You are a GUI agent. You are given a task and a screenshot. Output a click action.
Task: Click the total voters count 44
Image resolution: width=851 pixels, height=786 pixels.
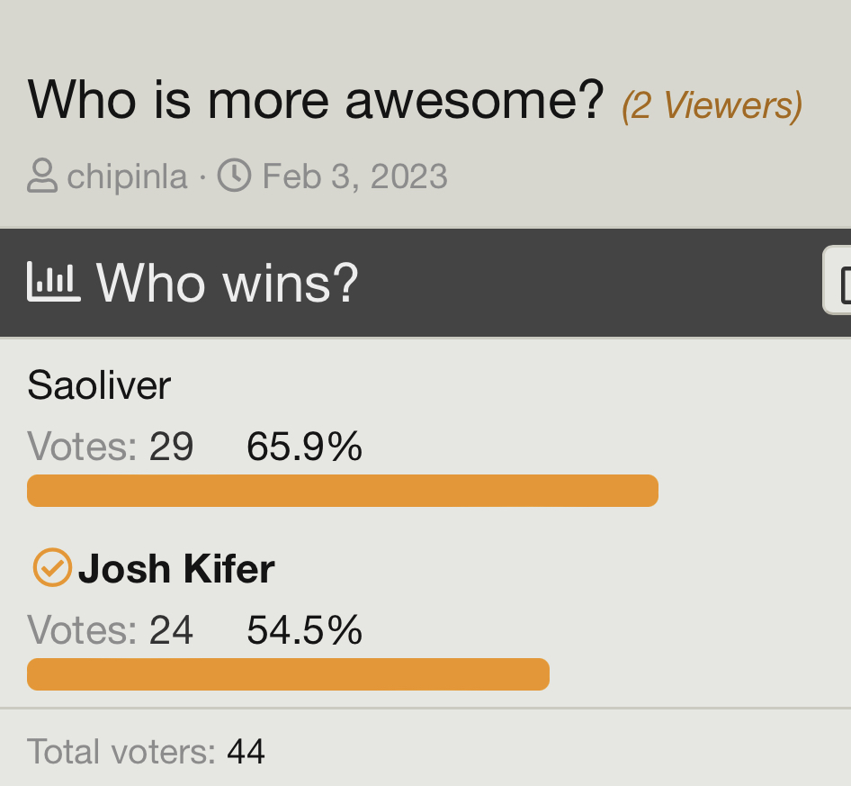(x=246, y=751)
